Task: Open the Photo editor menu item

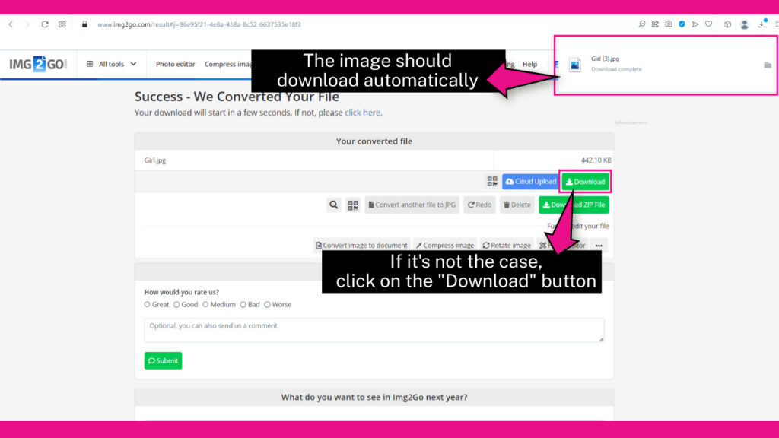Action: 175,65
